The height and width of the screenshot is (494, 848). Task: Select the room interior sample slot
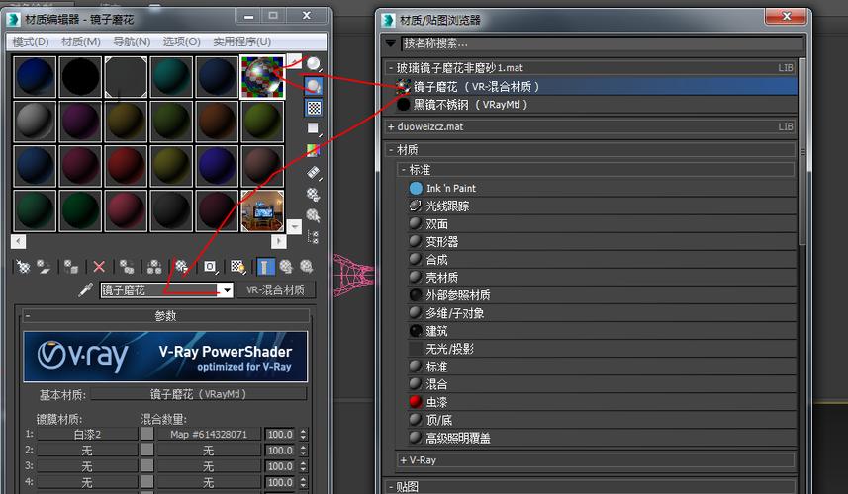click(x=262, y=210)
